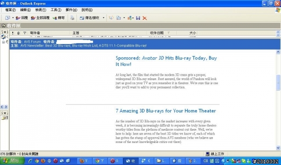Image resolution: width=281 pixels, height=165 pixels.
Task: Sort messages by priority exclamation column
Action: (x=13, y=33)
